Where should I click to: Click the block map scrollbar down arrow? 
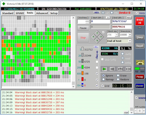(73, 86)
